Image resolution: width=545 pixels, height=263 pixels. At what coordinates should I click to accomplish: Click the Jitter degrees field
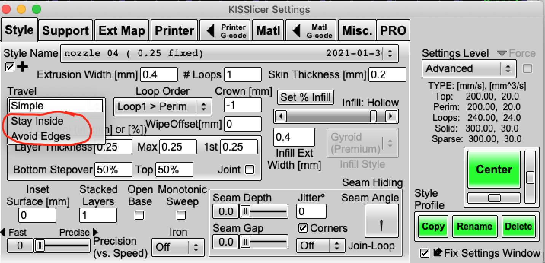[311, 211]
